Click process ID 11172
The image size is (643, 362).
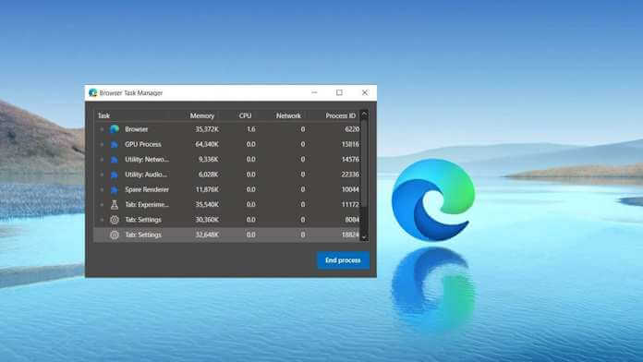tap(350, 205)
